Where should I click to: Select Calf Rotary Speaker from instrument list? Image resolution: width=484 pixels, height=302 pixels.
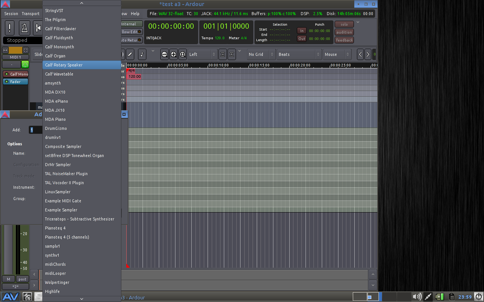pyautogui.click(x=82, y=65)
